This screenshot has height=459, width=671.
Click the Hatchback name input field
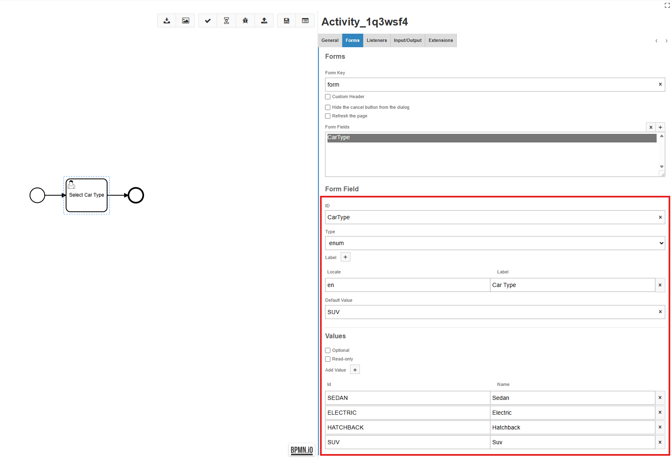[573, 427]
